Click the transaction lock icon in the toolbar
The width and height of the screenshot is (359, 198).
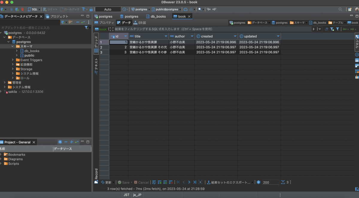[91, 9]
